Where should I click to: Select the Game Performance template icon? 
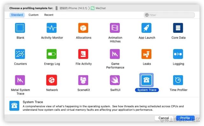click(x=115, y=54)
